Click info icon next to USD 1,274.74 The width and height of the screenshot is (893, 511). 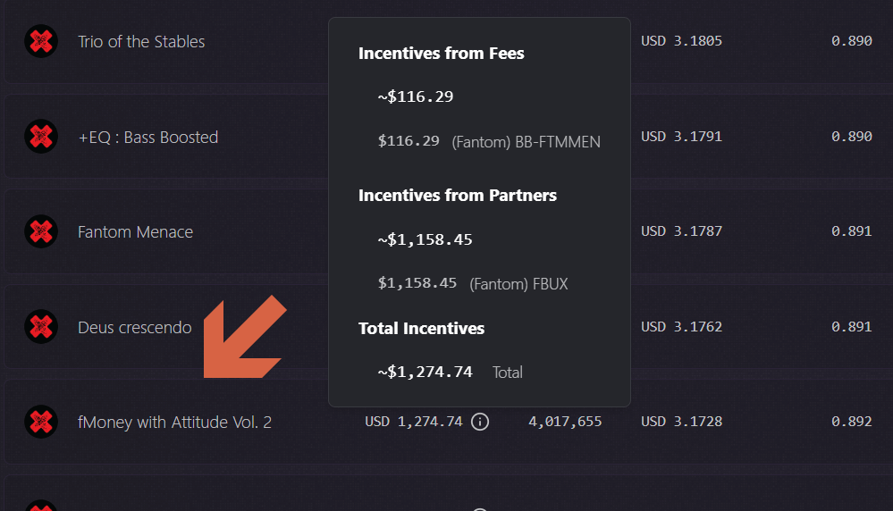coord(480,422)
